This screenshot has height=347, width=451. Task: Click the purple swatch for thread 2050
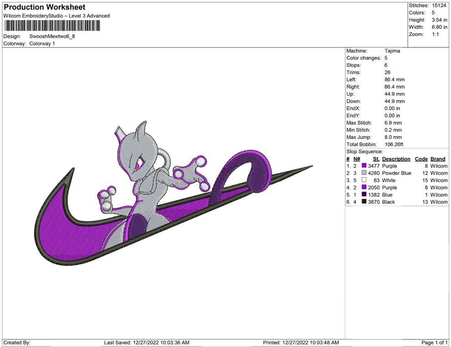(364, 187)
